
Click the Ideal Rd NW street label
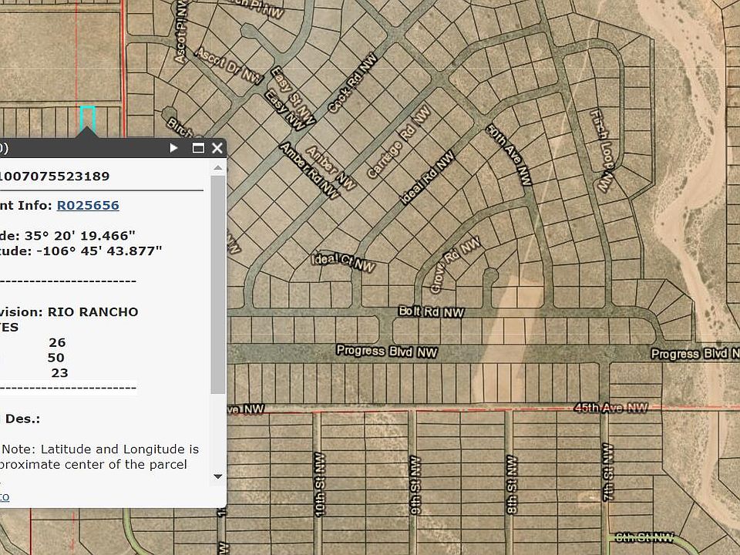point(428,178)
